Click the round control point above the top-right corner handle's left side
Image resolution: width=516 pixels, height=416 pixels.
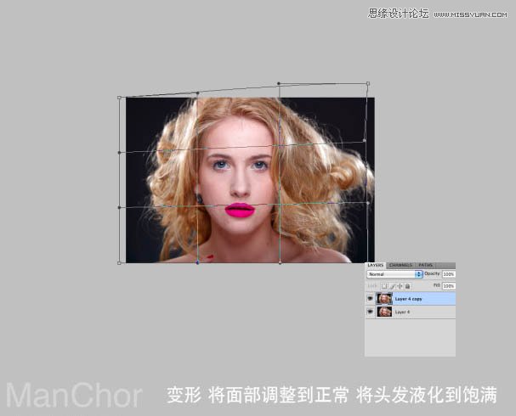click(x=279, y=83)
